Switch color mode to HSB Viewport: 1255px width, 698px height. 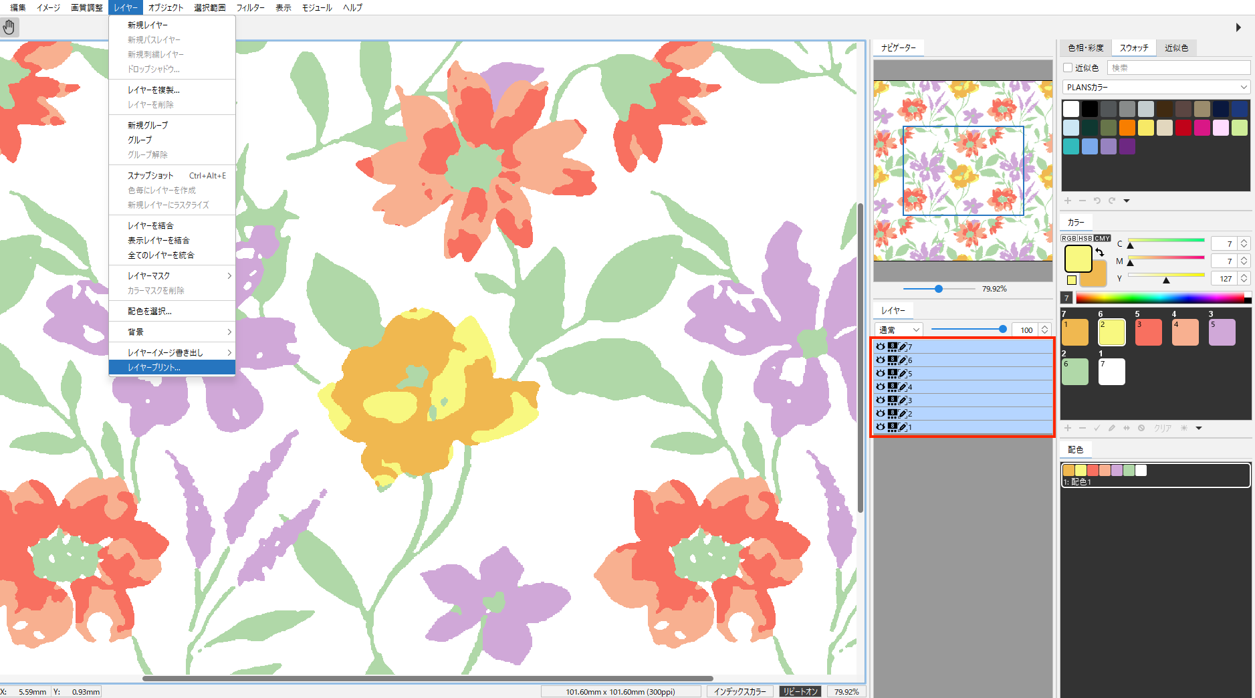coord(1086,238)
